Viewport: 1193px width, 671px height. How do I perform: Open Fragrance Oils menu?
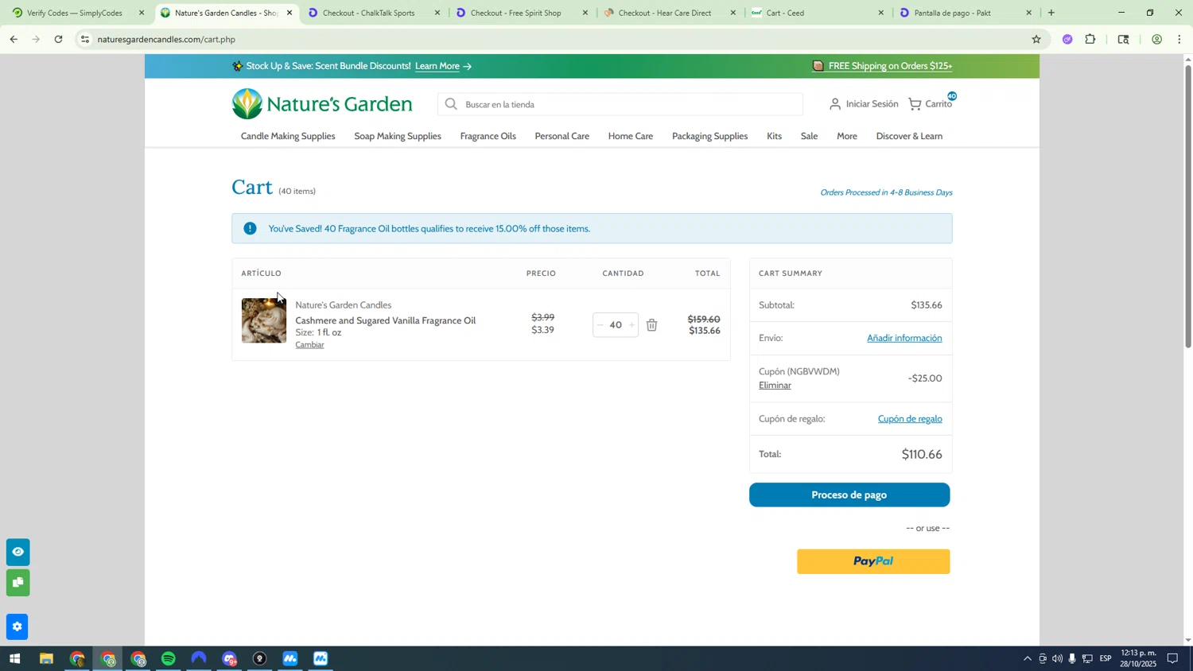click(488, 137)
